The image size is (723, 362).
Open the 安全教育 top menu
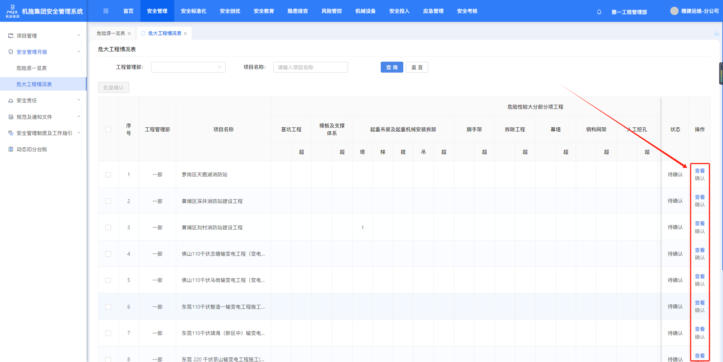(x=264, y=11)
